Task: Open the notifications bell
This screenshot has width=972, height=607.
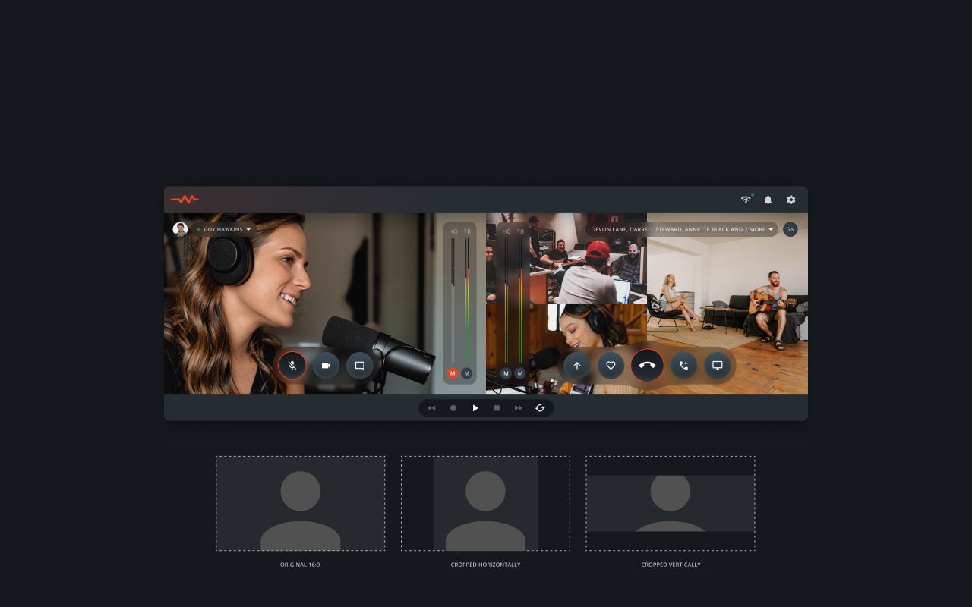Action: pos(768,200)
